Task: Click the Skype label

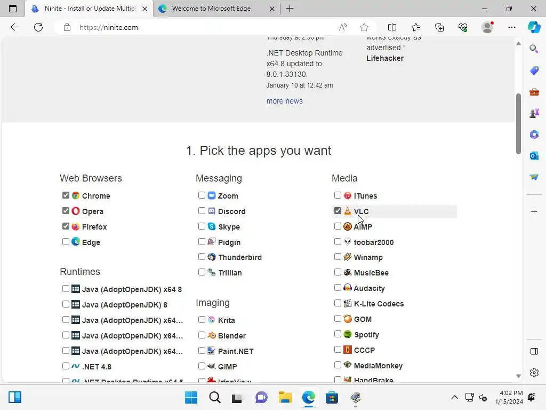Action: point(229,227)
